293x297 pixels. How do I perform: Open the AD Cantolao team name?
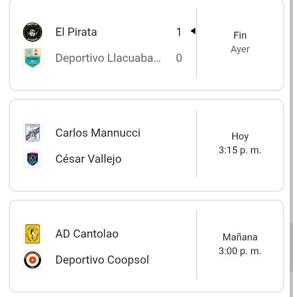[87, 234]
